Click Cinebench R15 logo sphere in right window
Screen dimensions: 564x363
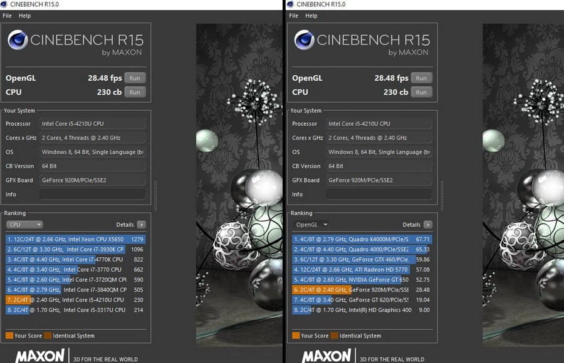click(x=304, y=39)
